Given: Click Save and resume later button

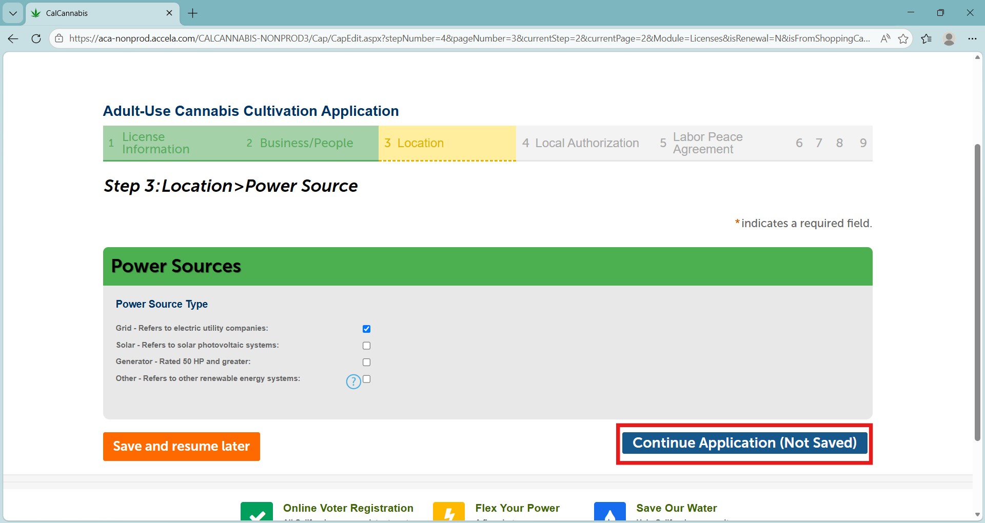Looking at the screenshot, I should (182, 447).
